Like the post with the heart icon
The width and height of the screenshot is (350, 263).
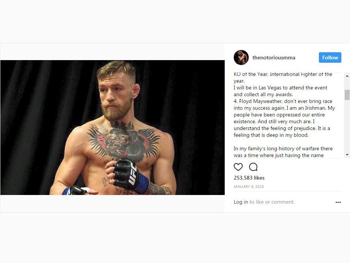pyautogui.click(x=238, y=167)
